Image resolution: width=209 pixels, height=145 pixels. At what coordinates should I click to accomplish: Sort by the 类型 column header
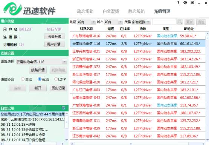(x=166, y=29)
